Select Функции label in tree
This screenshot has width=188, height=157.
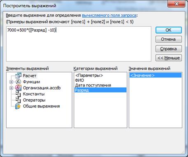pyautogui.click(x=31, y=82)
